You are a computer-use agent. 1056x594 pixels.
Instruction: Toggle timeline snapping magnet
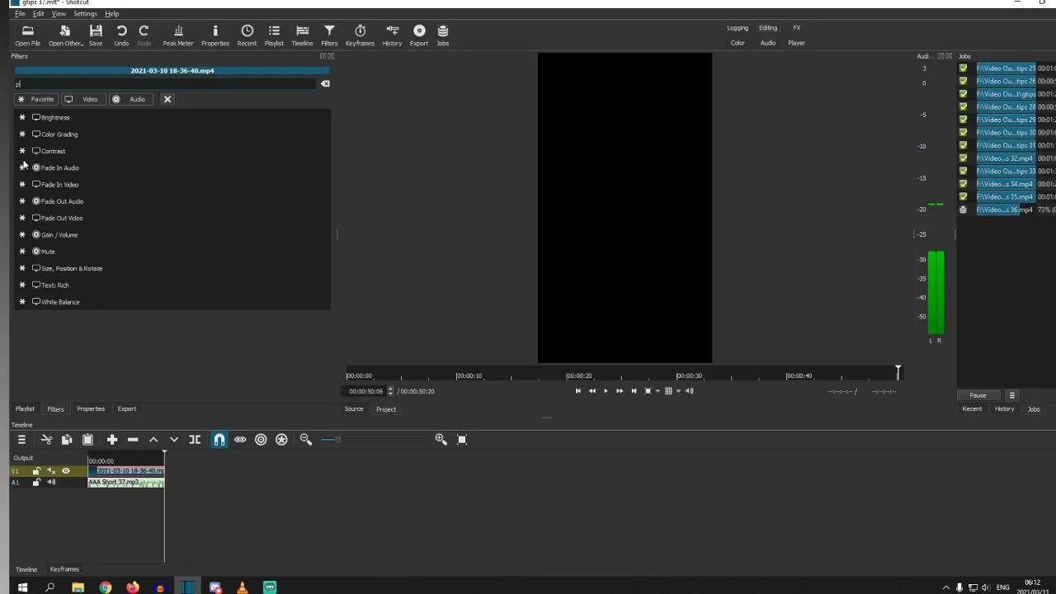tap(219, 440)
